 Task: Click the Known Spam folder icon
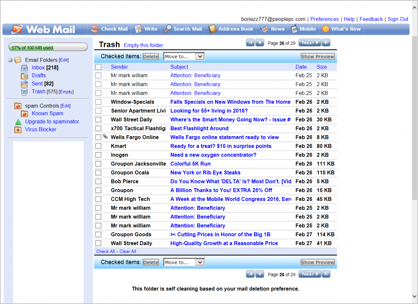click(x=24, y=113)
